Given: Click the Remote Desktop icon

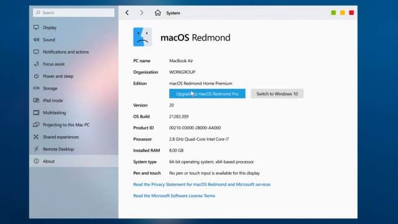Looking at the screenshot, I should click(x=36, y=149).
